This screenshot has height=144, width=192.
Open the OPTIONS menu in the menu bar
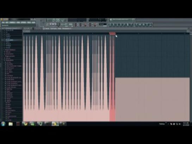(x=23, y=23)
